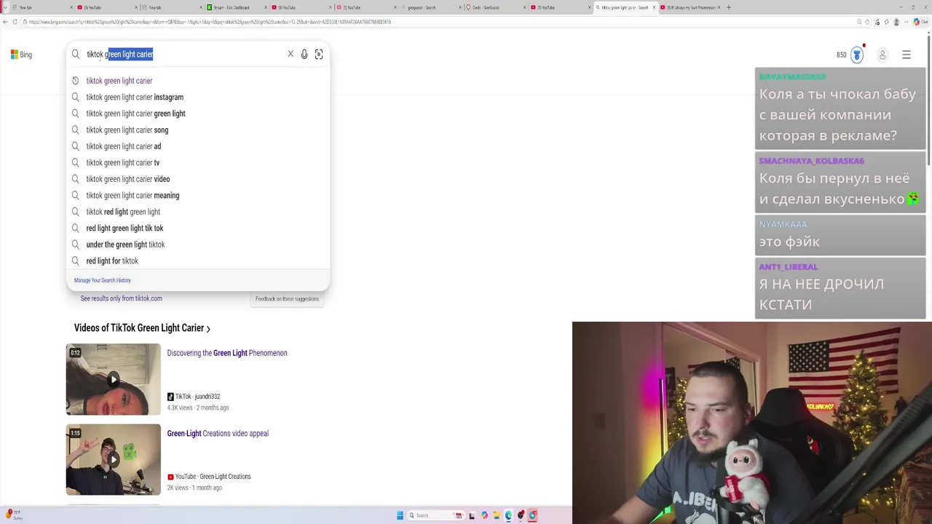Select suggestion 'under the green light tiktok'
Image resolution: width=932 pixels, height=524 pixels.
[x=197, y=245]
